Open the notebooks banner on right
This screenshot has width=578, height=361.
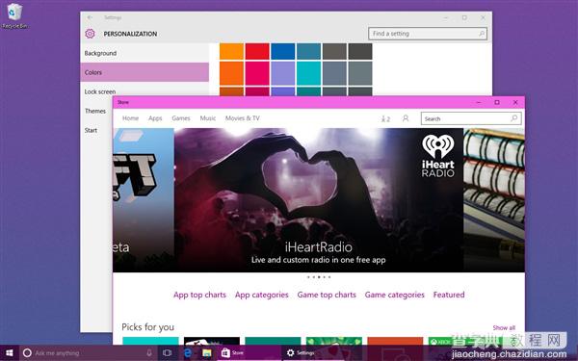(x=494, y=200)
